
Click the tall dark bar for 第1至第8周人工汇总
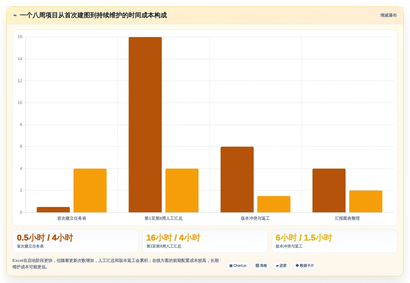click(x=145, y=125)
